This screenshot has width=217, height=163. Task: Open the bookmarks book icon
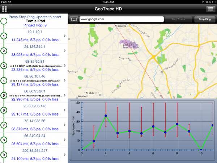pos(74,19)
